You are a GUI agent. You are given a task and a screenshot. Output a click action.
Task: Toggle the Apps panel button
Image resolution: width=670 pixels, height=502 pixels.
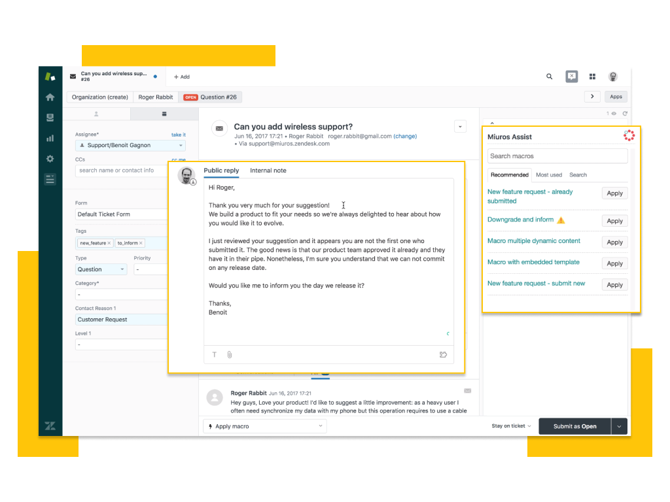click(616, 97)
